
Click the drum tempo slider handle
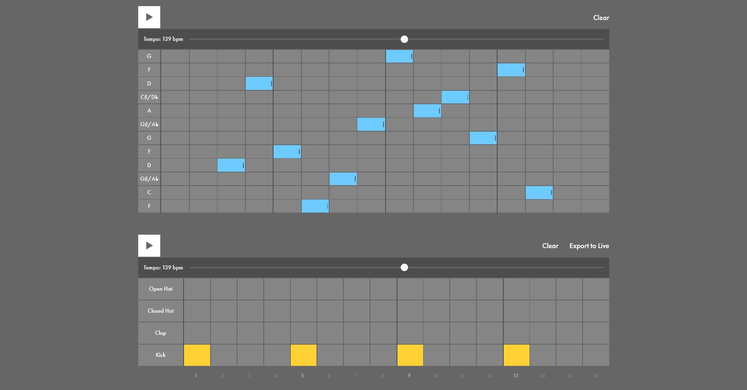pyautogui.click(x=404, y=267)
